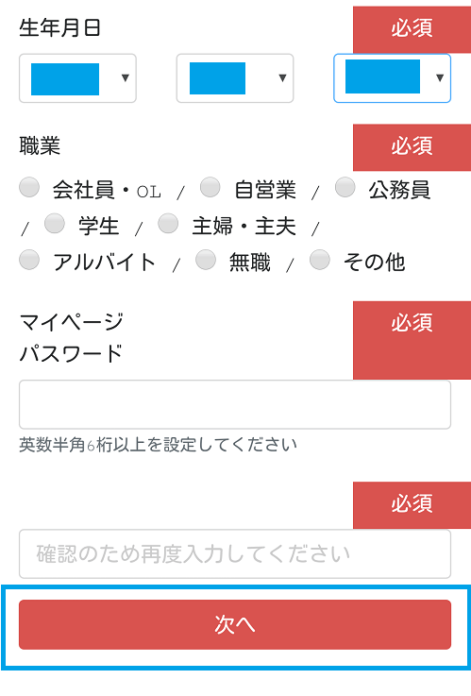Click the 必須 badge beside 生年月日
The height and width of the screenshot is (696, 471).
[x=412, y=29]
